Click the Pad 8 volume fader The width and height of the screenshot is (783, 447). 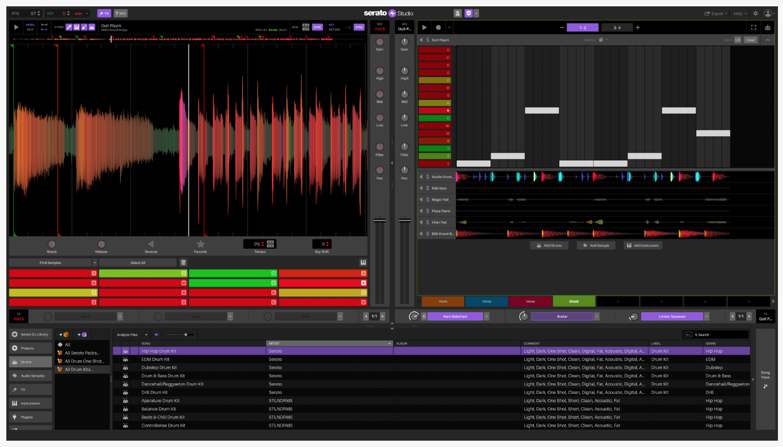379,220
